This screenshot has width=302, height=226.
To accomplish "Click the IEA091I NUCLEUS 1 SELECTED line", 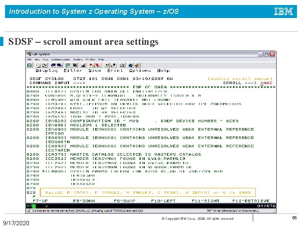I will 76,125.
